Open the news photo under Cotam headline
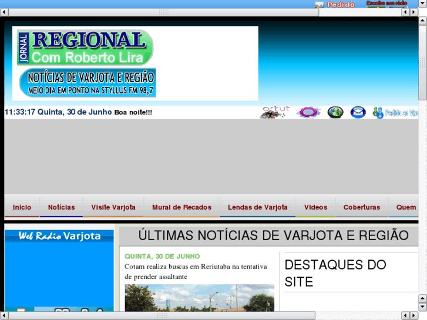Viewport: 427px width, 320px height. pyautogui.click(x=199, y=298)
